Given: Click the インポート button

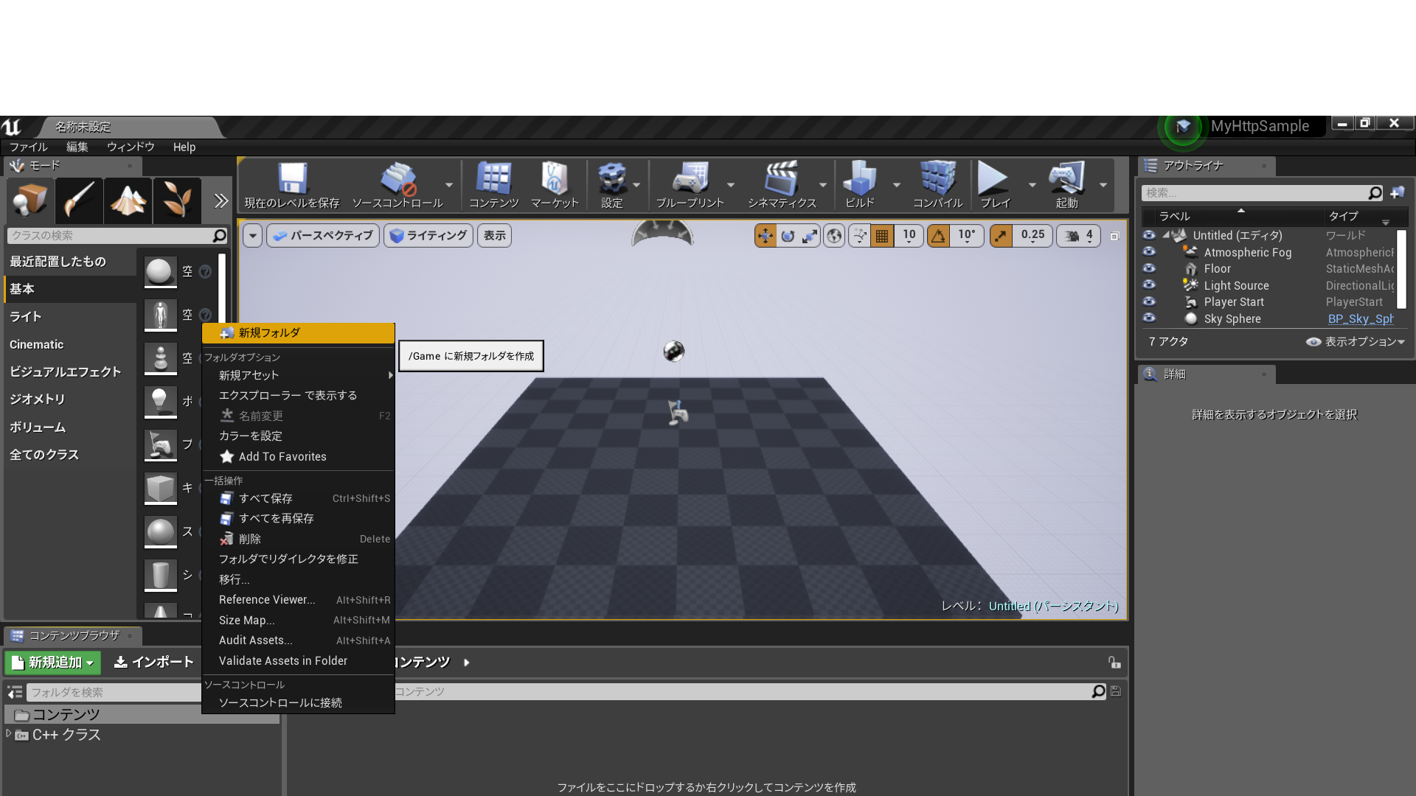Looking at the screenshot, I should (x=154, y=663).
